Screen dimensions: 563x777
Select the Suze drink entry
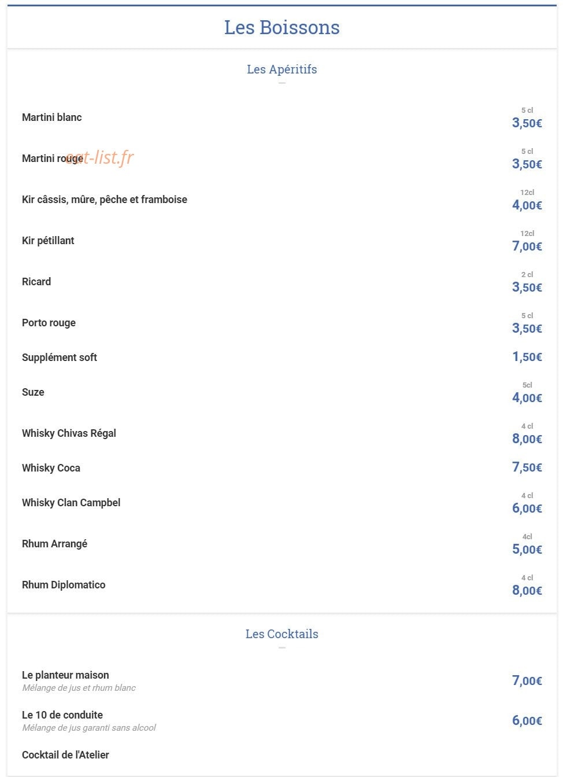click(x=33, y=392)
